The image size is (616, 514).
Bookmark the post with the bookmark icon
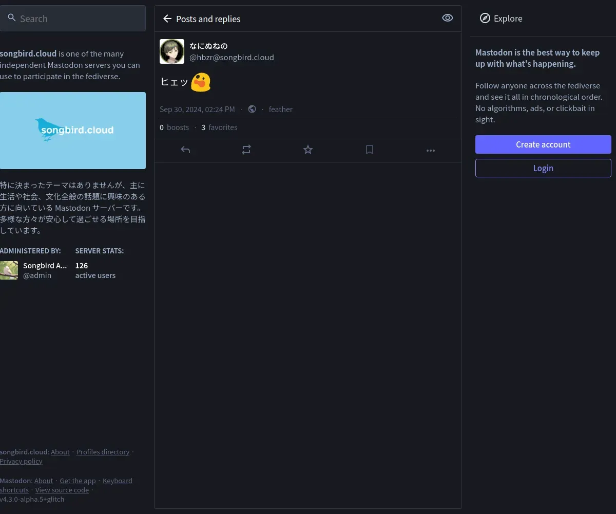(370, 150)
